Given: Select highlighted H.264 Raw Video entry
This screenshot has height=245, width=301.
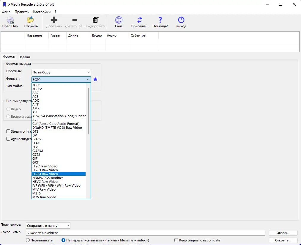Looking at the screenshot, I should [x=59, y=174].
